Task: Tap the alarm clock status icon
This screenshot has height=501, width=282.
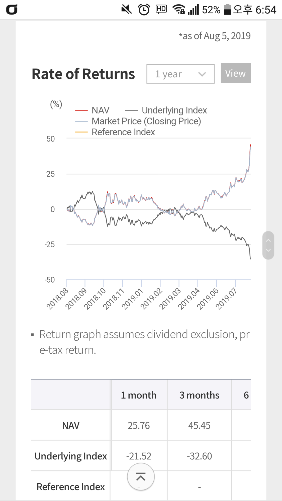Action: point(144,10)
